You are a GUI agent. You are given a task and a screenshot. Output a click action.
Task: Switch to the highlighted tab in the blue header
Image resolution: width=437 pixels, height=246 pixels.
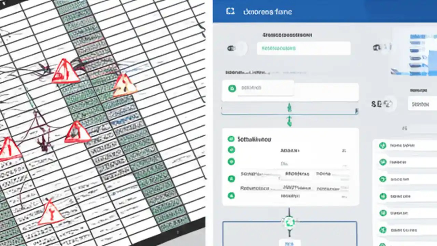pyautogui.click(x=267, y=11)
